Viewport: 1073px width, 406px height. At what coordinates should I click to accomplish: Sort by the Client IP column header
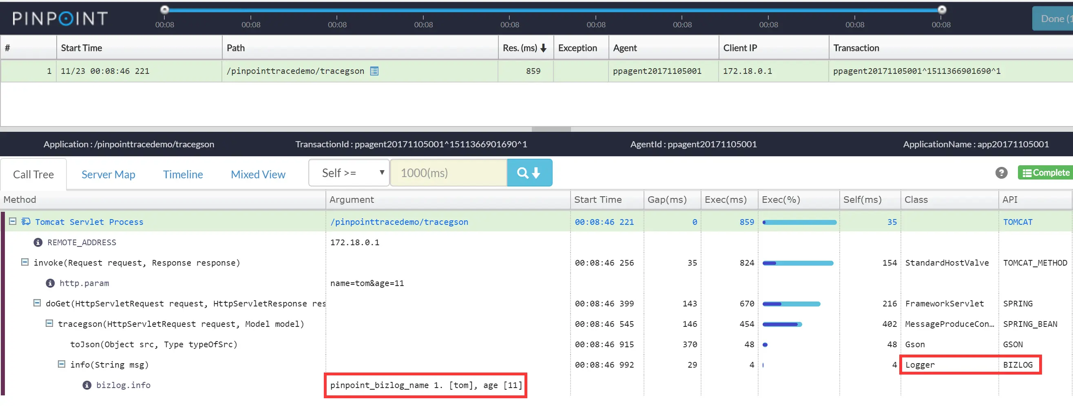pyautogui.click(x=774, y=49)
